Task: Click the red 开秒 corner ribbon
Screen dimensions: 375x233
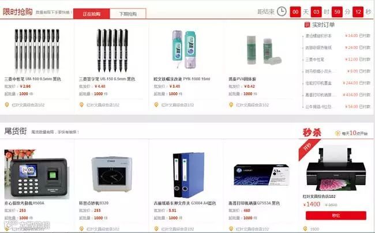Action: [308, 149]
